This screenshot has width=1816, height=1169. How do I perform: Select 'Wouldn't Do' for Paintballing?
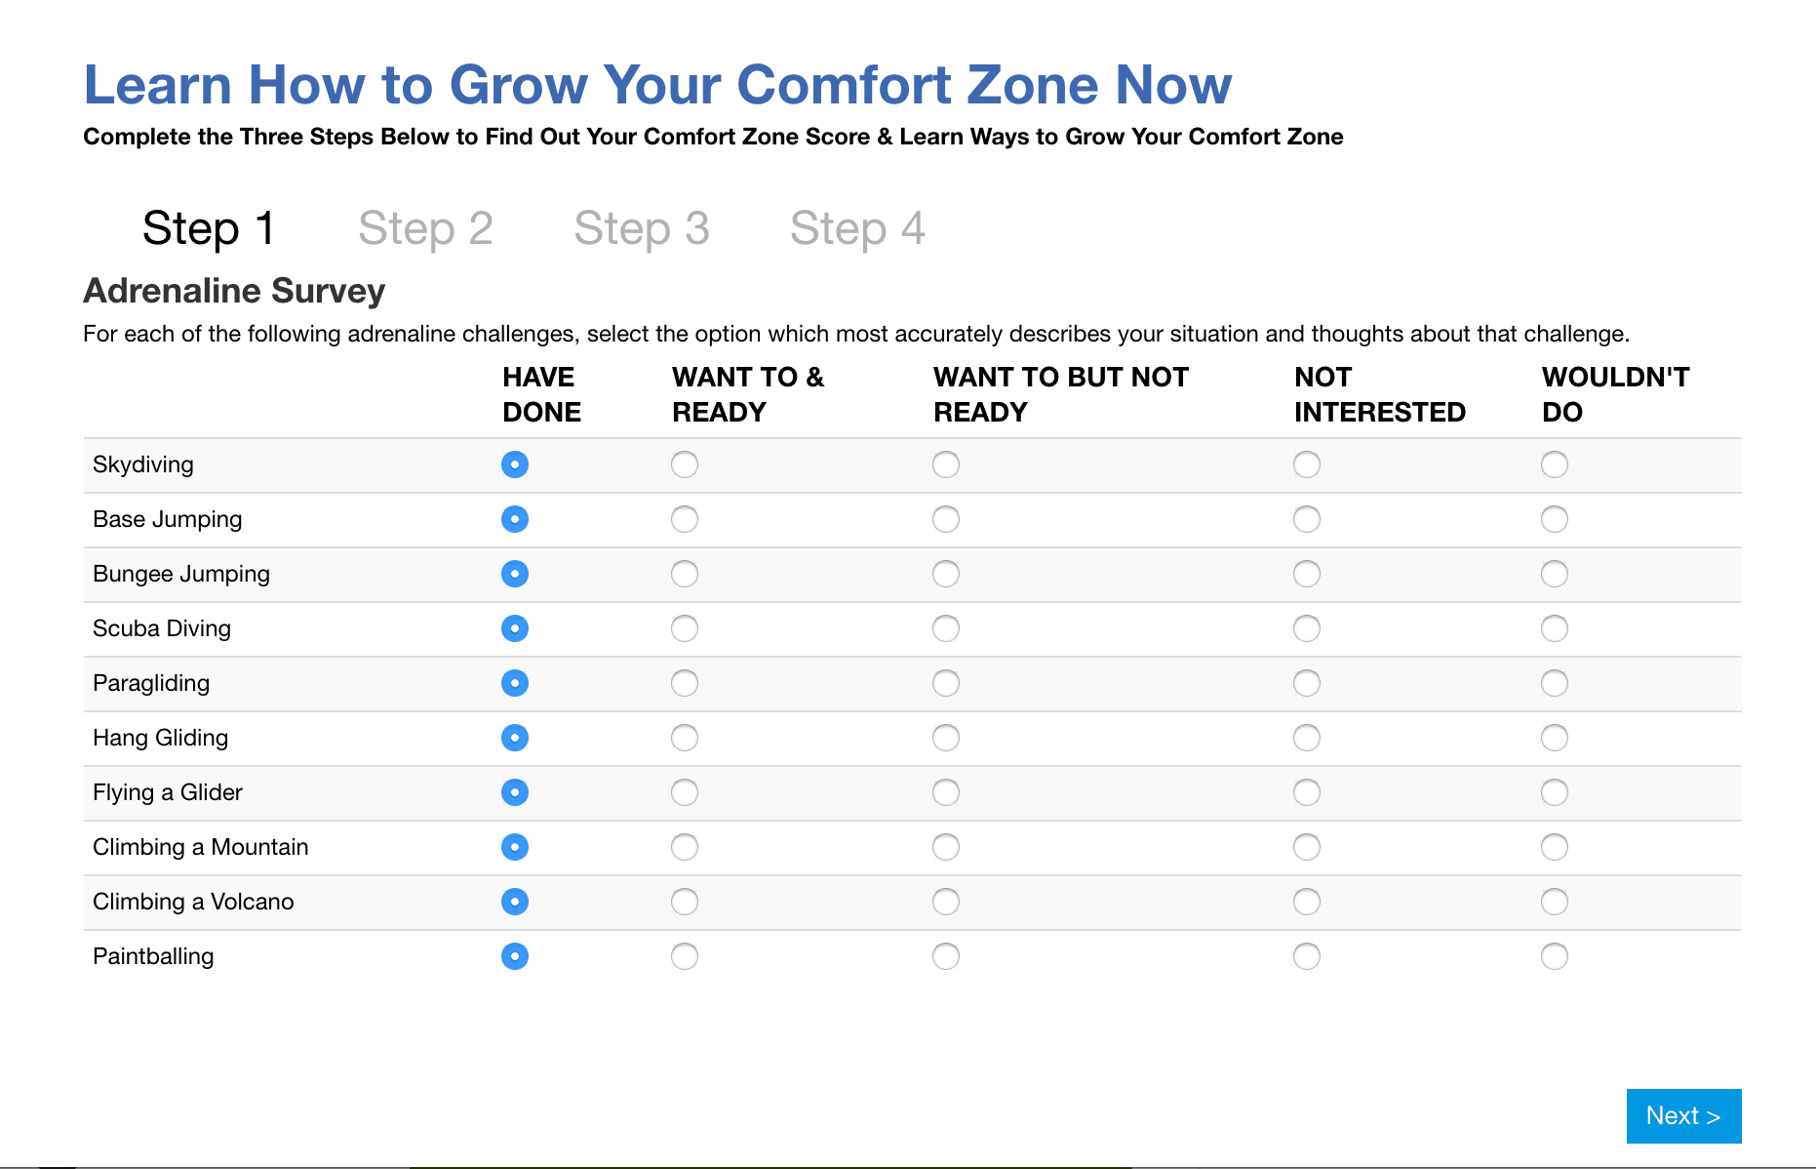(x=1555, y=956)
